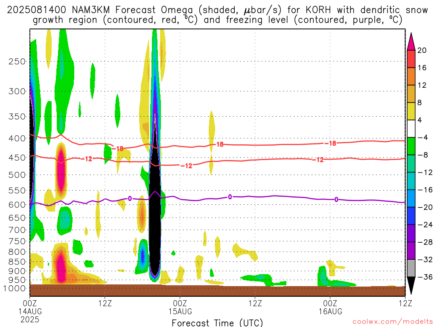This screenshot has height=327, width=437.
Task: Click the pink above-20 arrow on colorbar
Action: coord(411,42)
